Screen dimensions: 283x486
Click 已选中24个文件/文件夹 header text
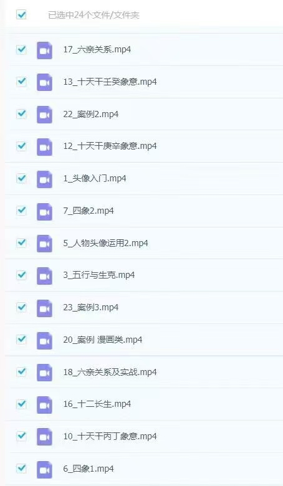(x=94, y=15)
